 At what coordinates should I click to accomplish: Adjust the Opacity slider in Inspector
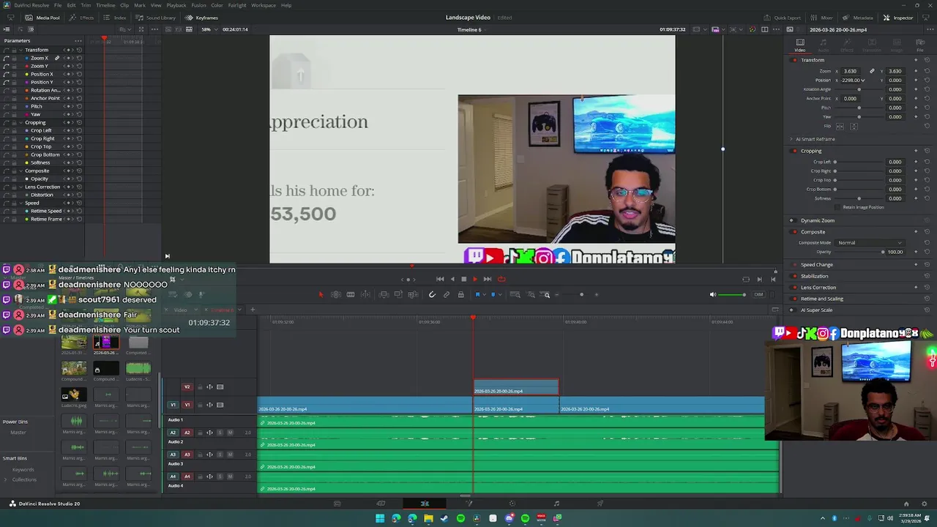(x=858, y=252)
